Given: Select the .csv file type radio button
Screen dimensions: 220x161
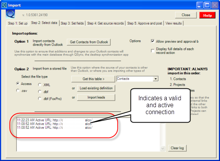Looking at the screenshot, I should (18, 91).
